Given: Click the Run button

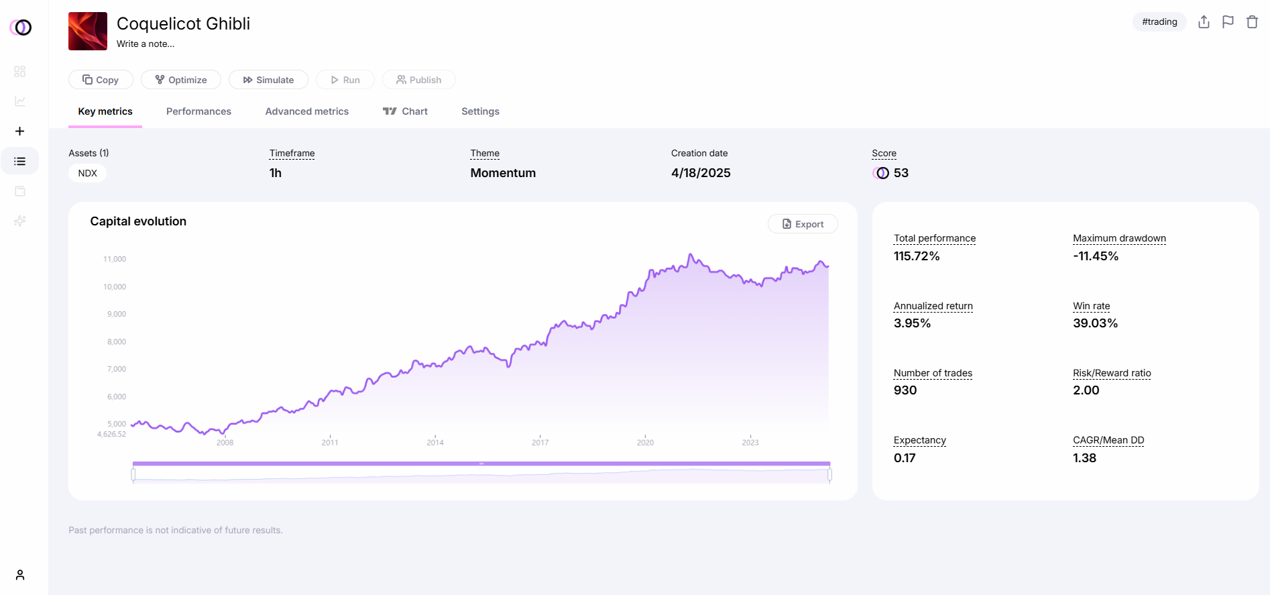Looking at the screenshot, I should (345, 80).
